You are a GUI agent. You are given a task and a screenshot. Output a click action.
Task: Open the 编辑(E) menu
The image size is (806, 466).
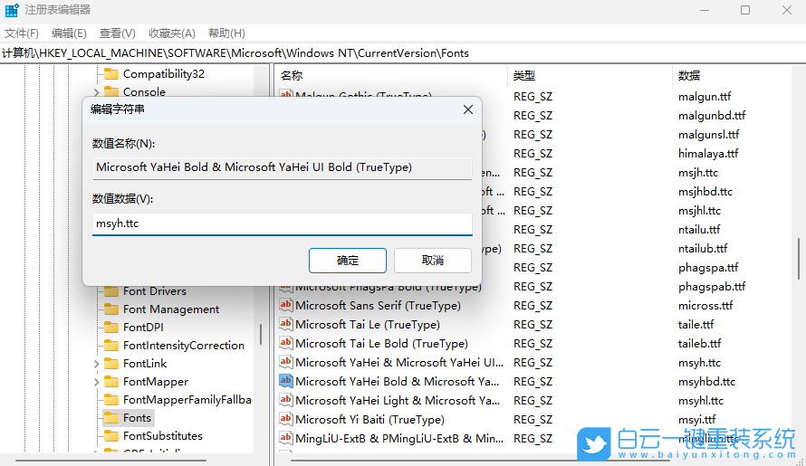point(69,33)
